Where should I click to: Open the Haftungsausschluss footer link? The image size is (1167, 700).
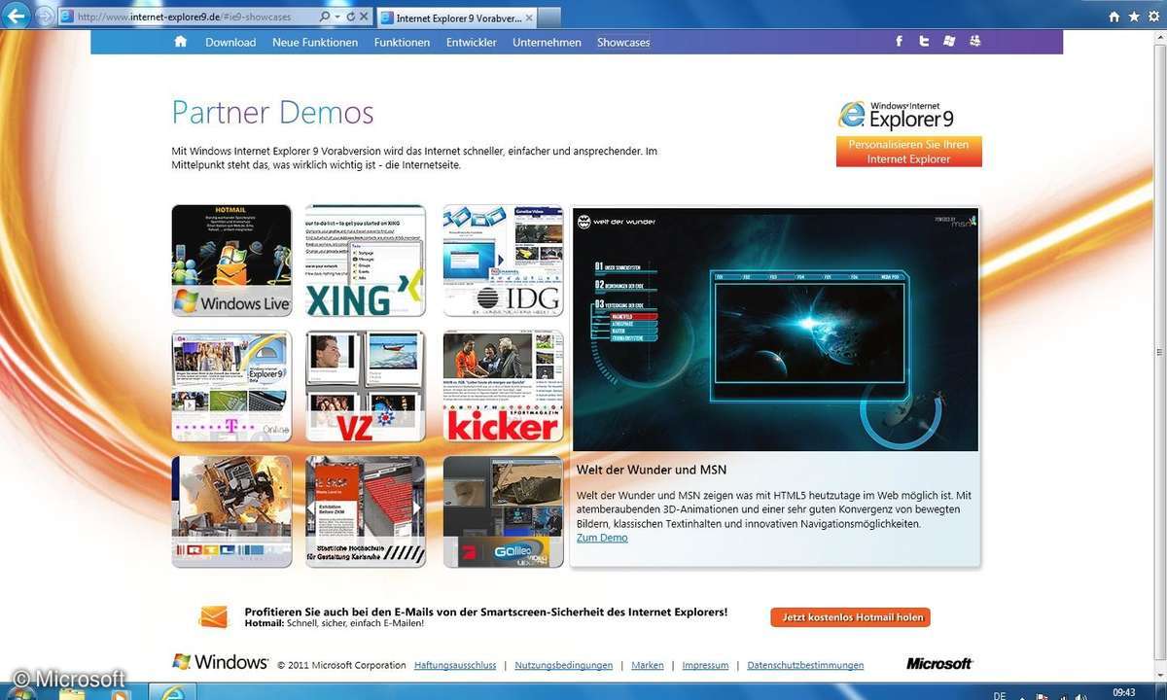point(455,666)
